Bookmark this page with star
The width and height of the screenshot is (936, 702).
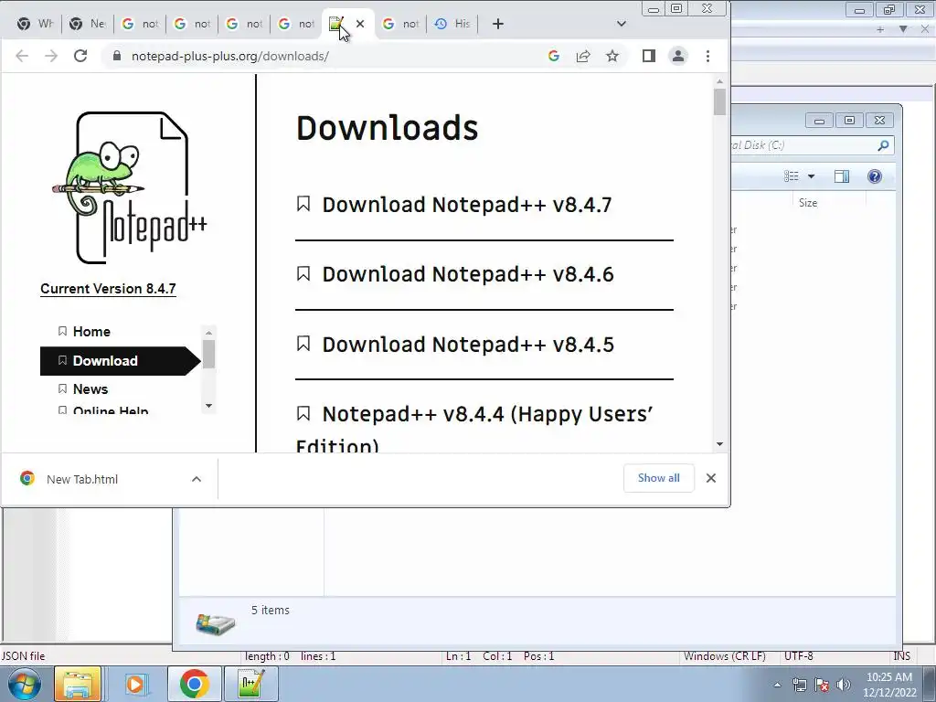(x=612, y=56)
